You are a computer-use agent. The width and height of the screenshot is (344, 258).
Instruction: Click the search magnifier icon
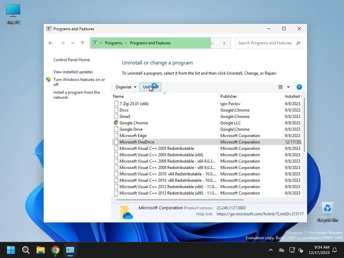point(298,43)
